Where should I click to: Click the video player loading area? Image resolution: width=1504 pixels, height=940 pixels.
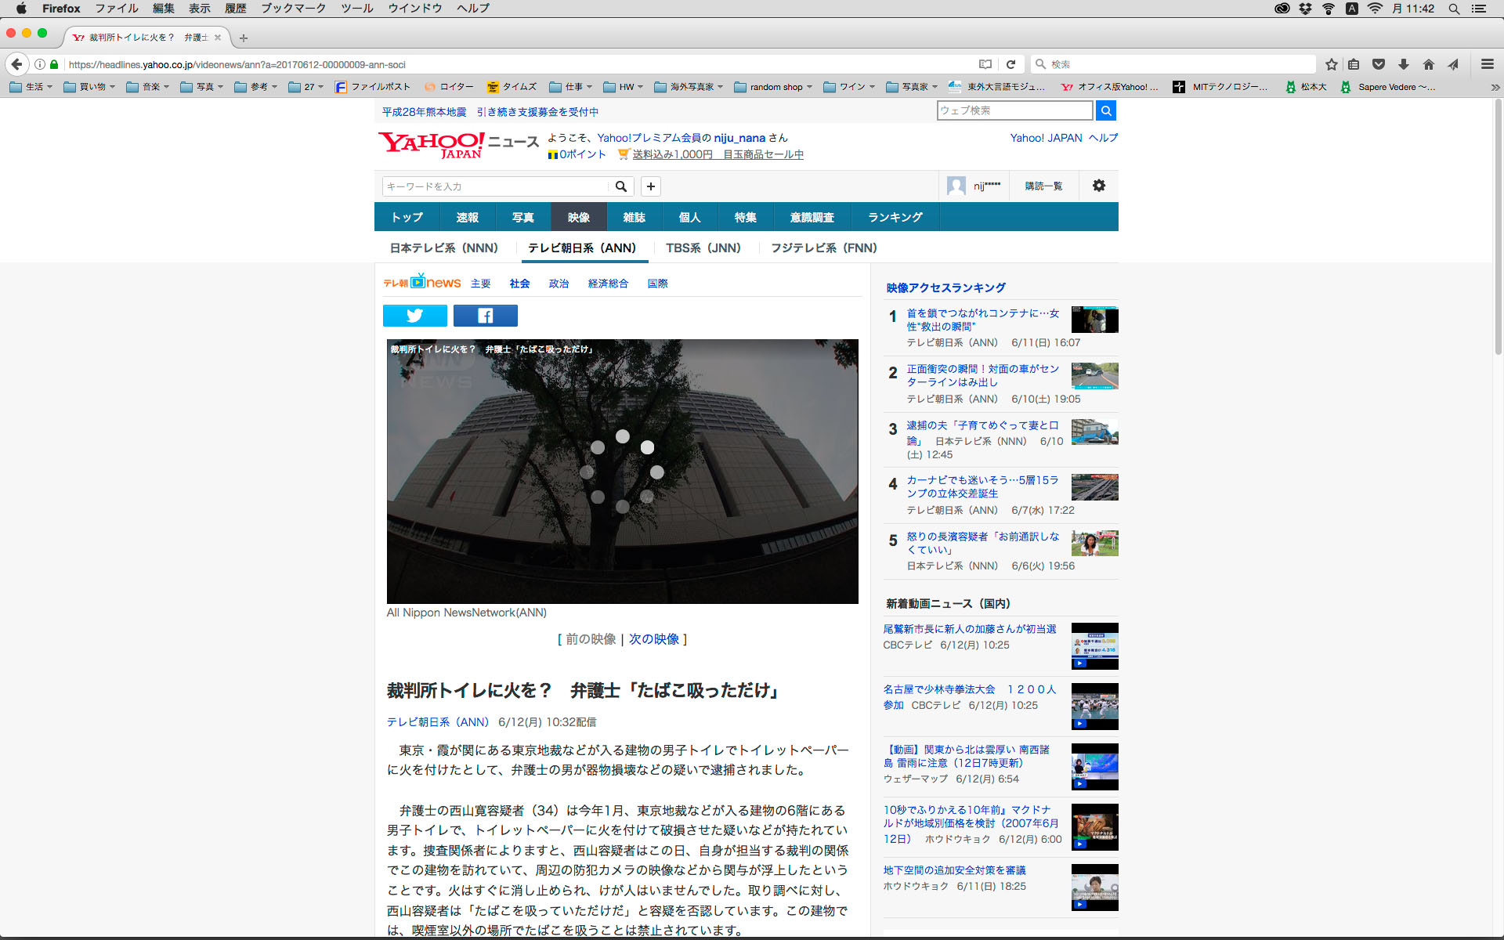click(622, 471)
